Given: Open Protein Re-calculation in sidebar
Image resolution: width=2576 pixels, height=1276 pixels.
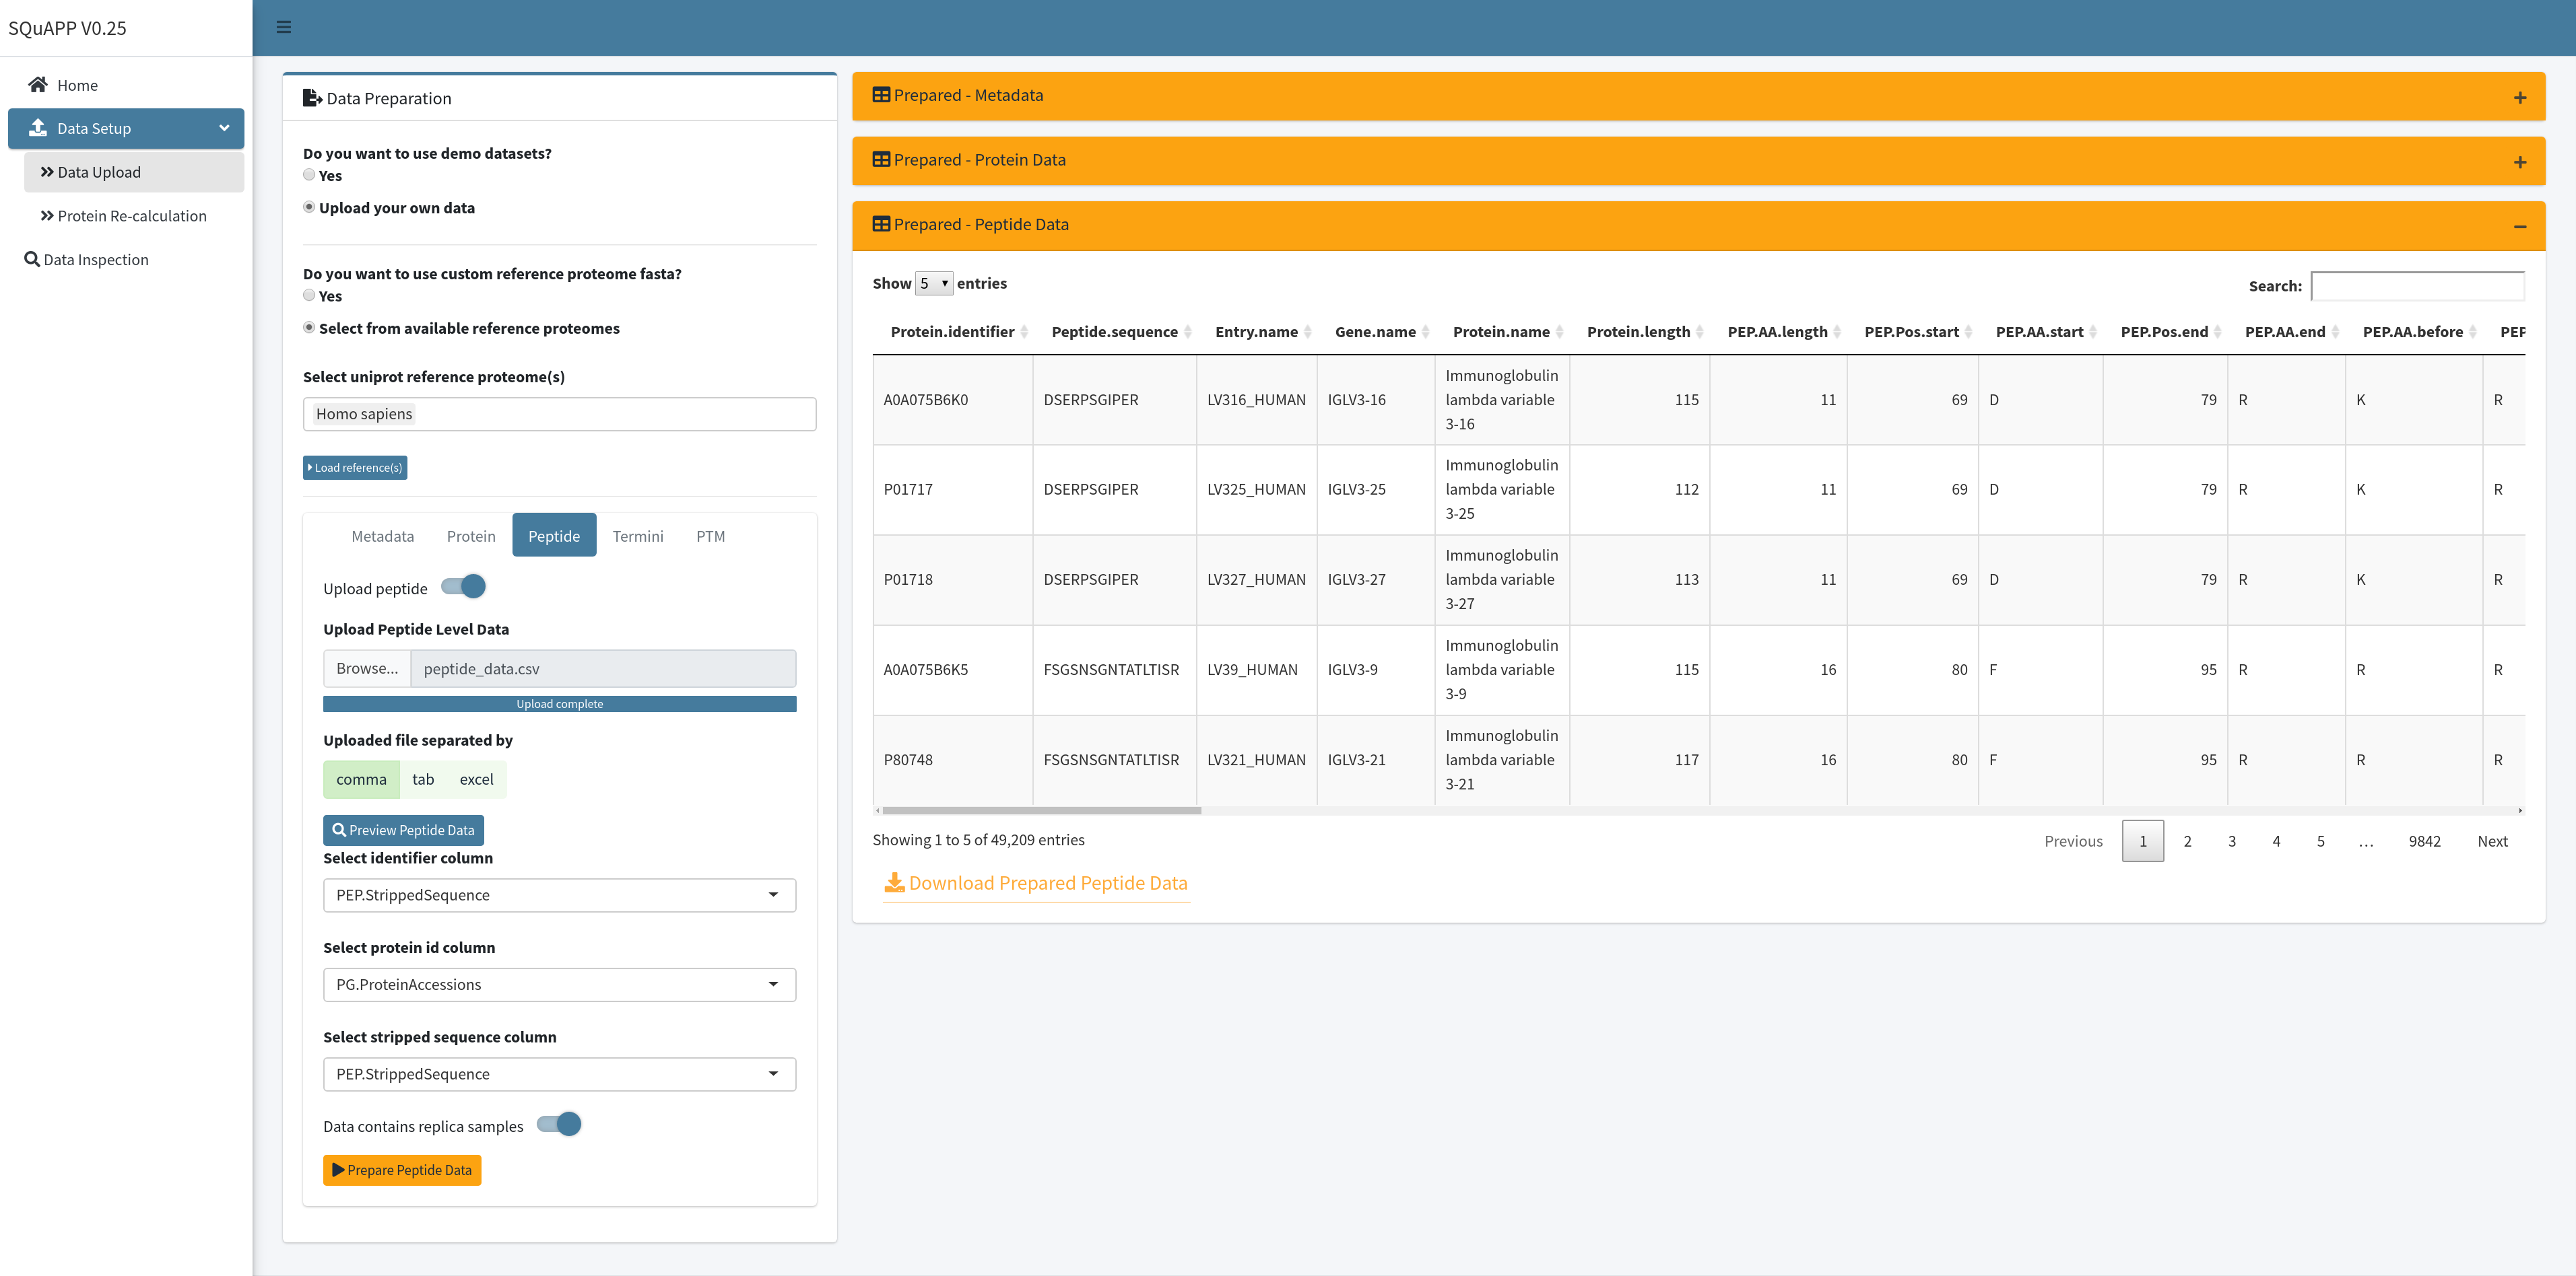Looking at the screenshot, I should click(132, 216).
